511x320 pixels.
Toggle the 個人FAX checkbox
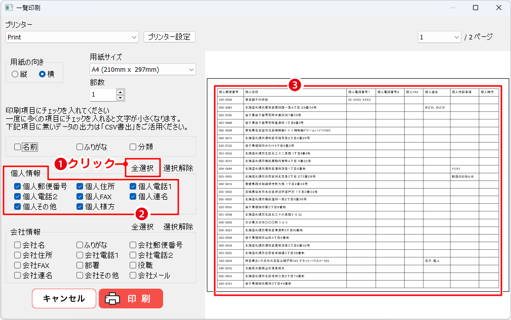[x=80, y=196]
